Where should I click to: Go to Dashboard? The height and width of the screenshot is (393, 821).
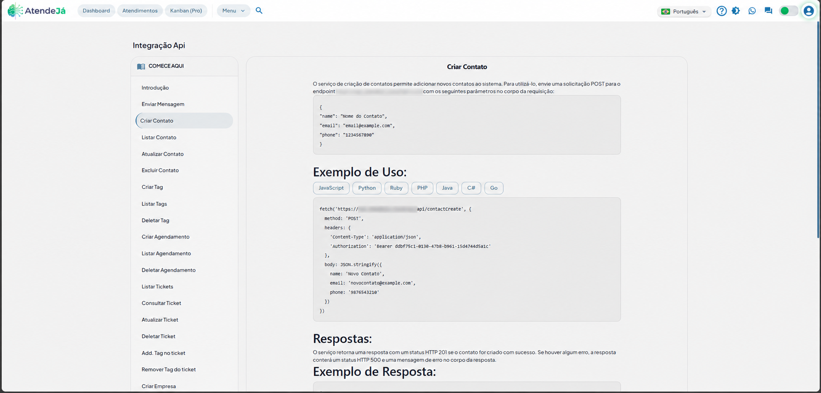(x=96, y=11)
